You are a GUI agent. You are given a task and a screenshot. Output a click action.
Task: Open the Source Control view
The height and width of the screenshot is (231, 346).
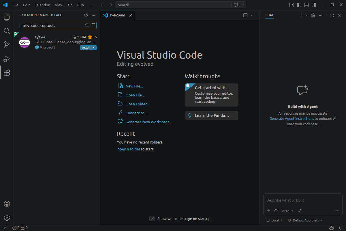click(x=7, y=45)
